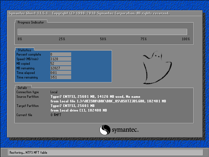Click the MB remaining value 12027

click(60, 68)
